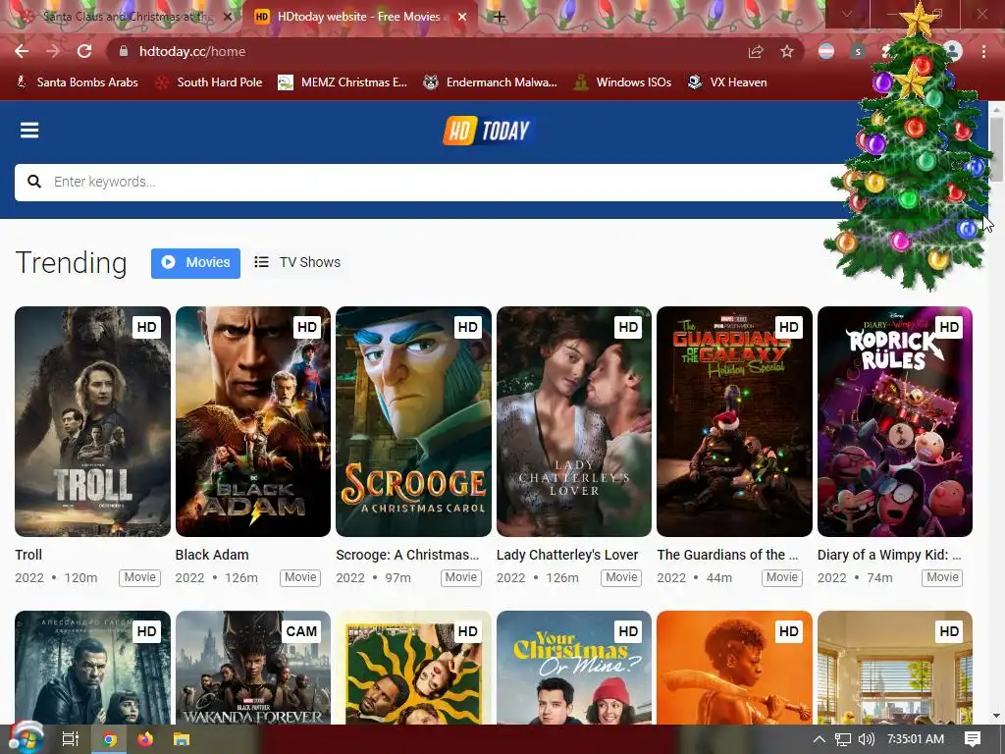This screenshot has height=754, width=1005.
Task: Open the Santa Bombs Arabs bookmark
Action: [x=77, y=82]
